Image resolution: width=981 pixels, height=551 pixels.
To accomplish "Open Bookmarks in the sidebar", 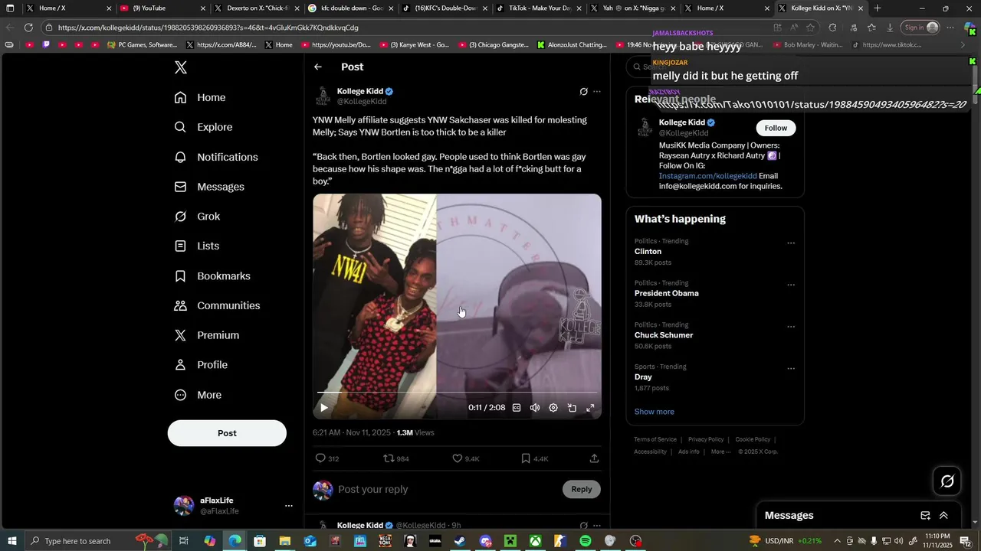I will point(212,275).
